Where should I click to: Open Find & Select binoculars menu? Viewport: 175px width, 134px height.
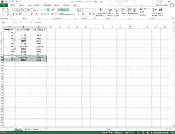coord(161,12)
